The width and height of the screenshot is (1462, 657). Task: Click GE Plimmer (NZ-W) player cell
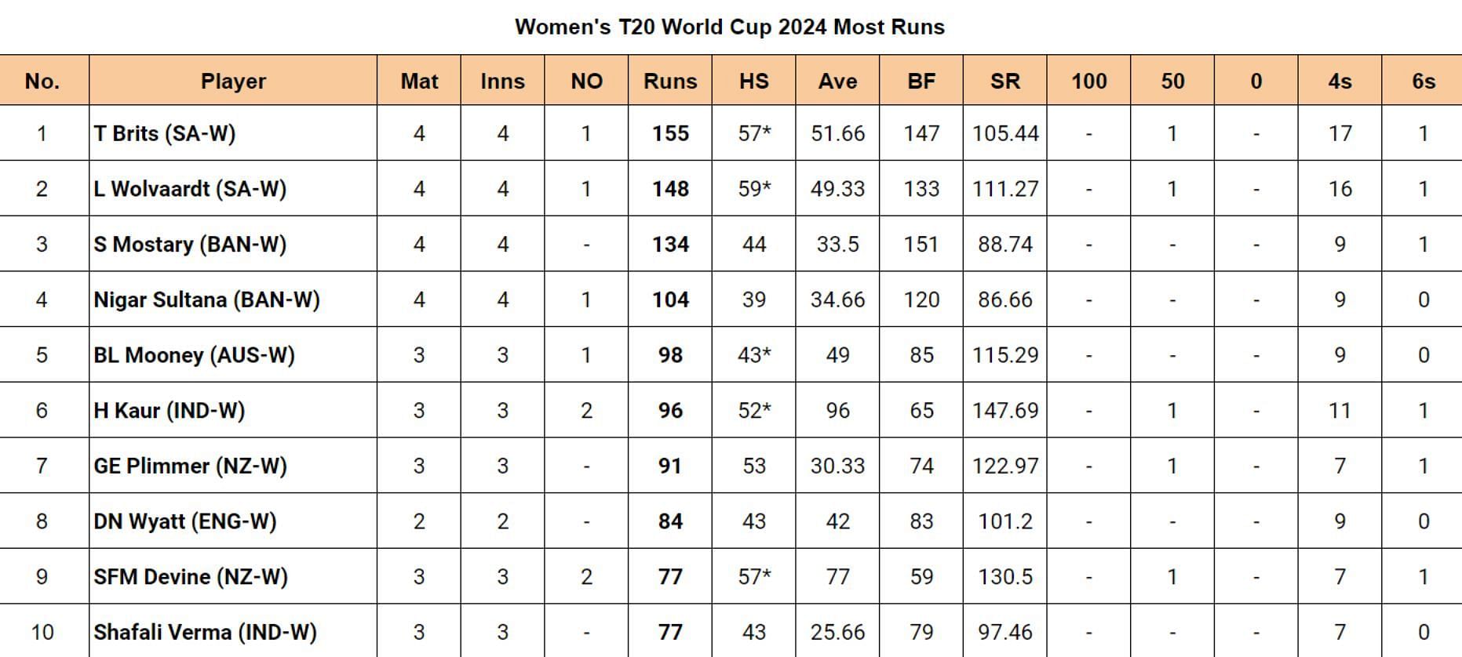[190, 466]
